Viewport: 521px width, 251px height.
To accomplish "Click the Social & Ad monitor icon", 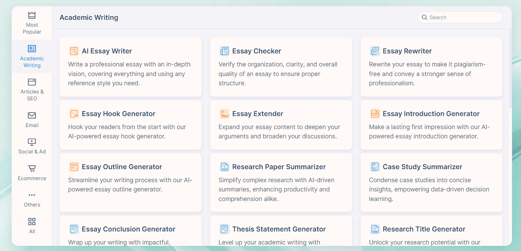I will coord(32,142).
